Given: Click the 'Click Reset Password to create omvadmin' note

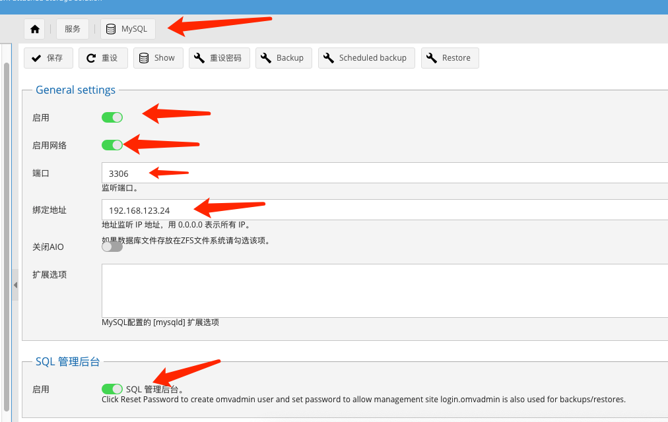Looking at the screenshot, I should pyautogui.click(x=364, y=399).
